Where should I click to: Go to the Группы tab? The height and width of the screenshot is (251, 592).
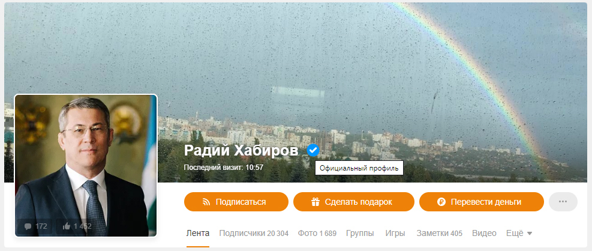(360, 234)
